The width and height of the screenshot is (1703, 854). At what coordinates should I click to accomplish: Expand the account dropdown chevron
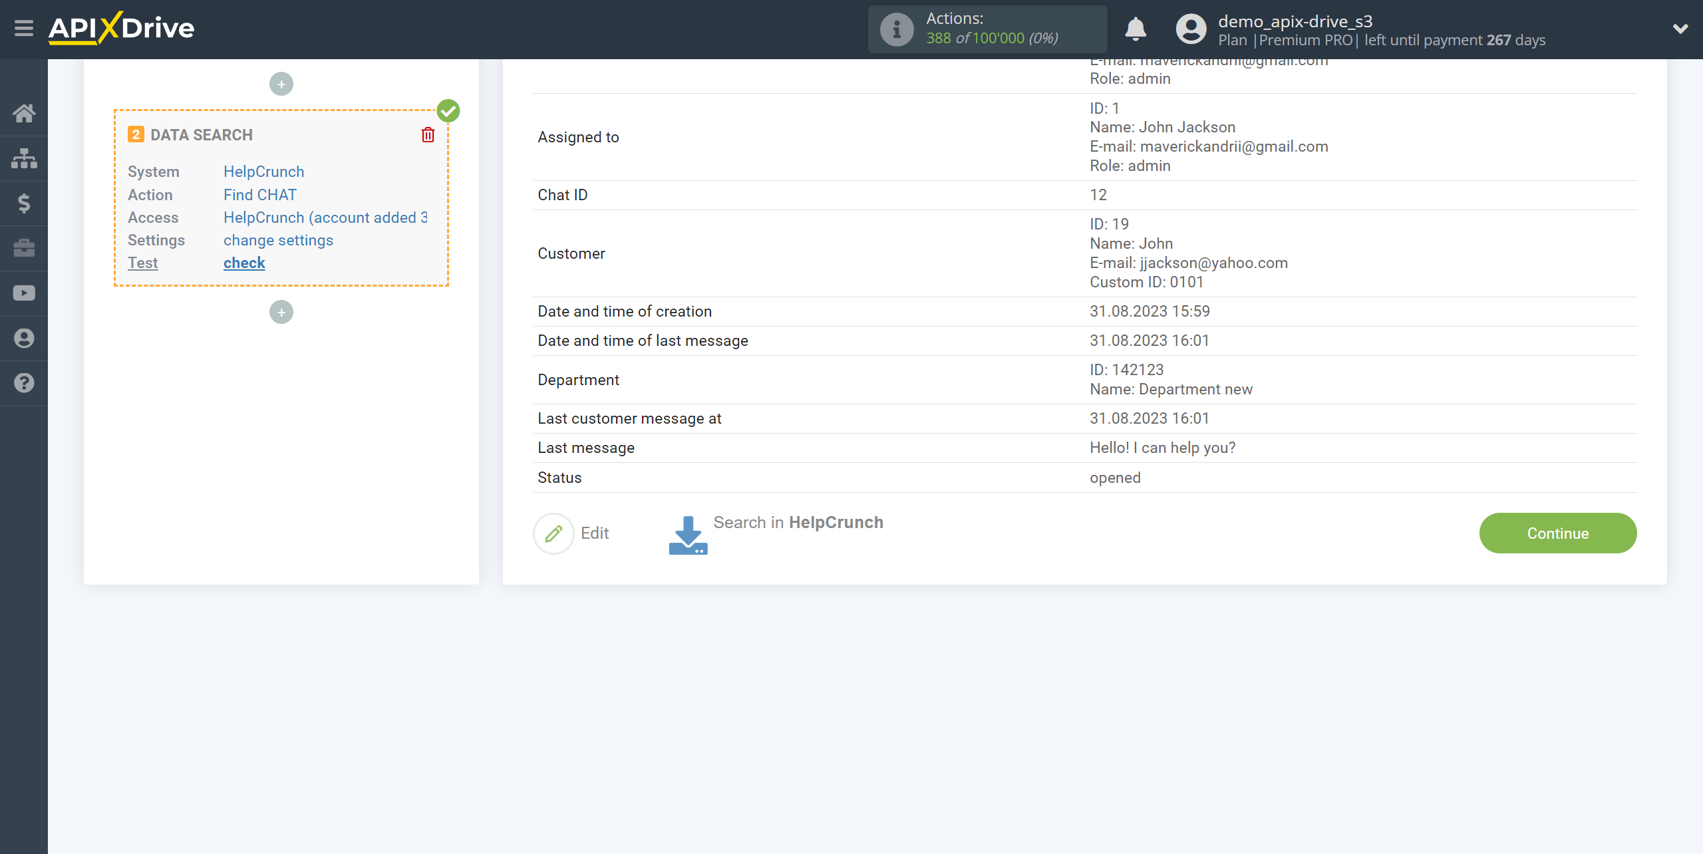(1680, 29)
